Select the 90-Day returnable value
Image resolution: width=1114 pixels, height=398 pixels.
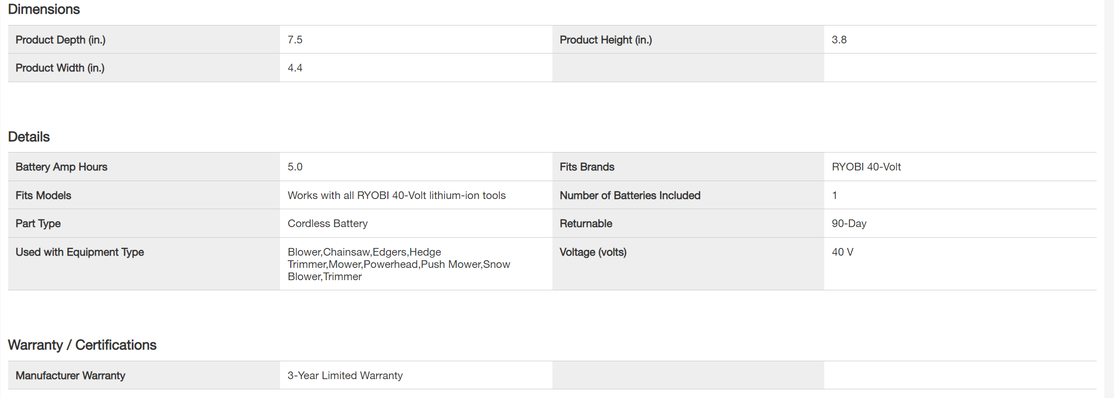pos(849,223)
